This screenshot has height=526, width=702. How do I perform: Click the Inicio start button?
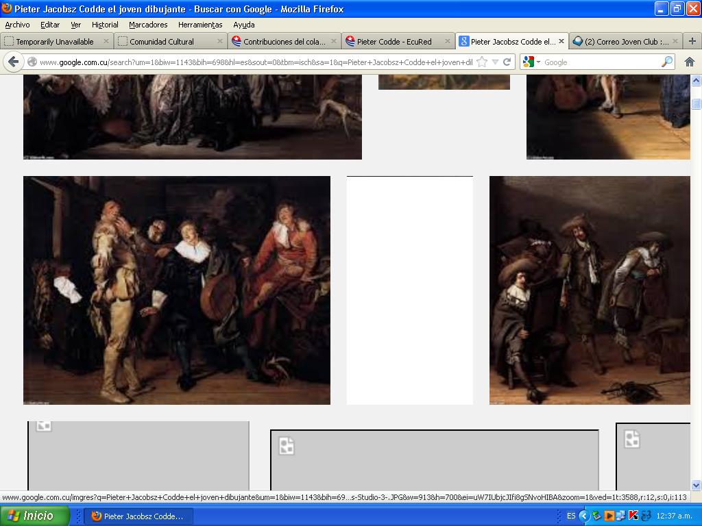pyautogui.click(x=35, y=516)
